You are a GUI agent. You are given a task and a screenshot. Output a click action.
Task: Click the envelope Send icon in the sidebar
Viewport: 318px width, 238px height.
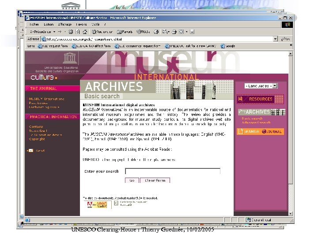30,151
